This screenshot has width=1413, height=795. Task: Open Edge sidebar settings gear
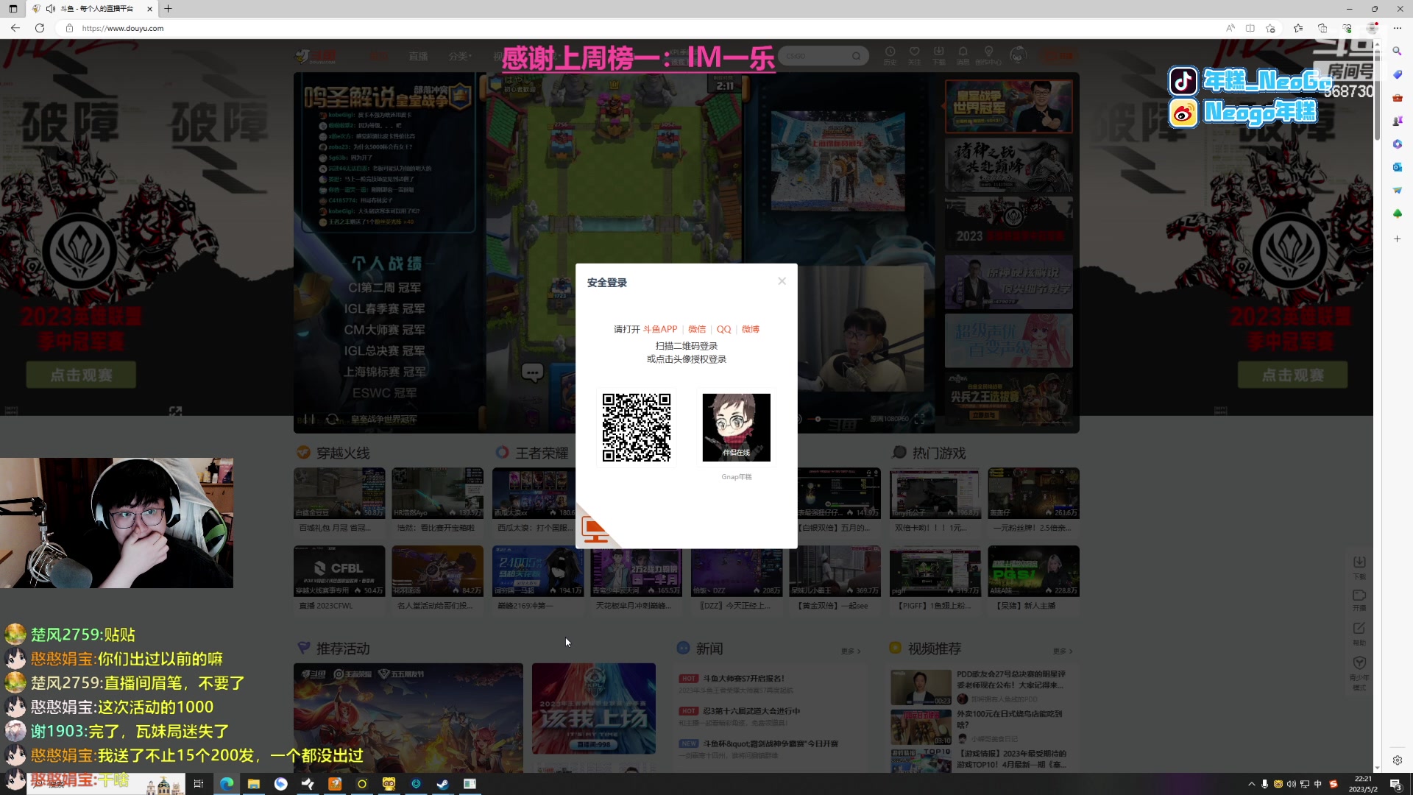[1397, 760]
